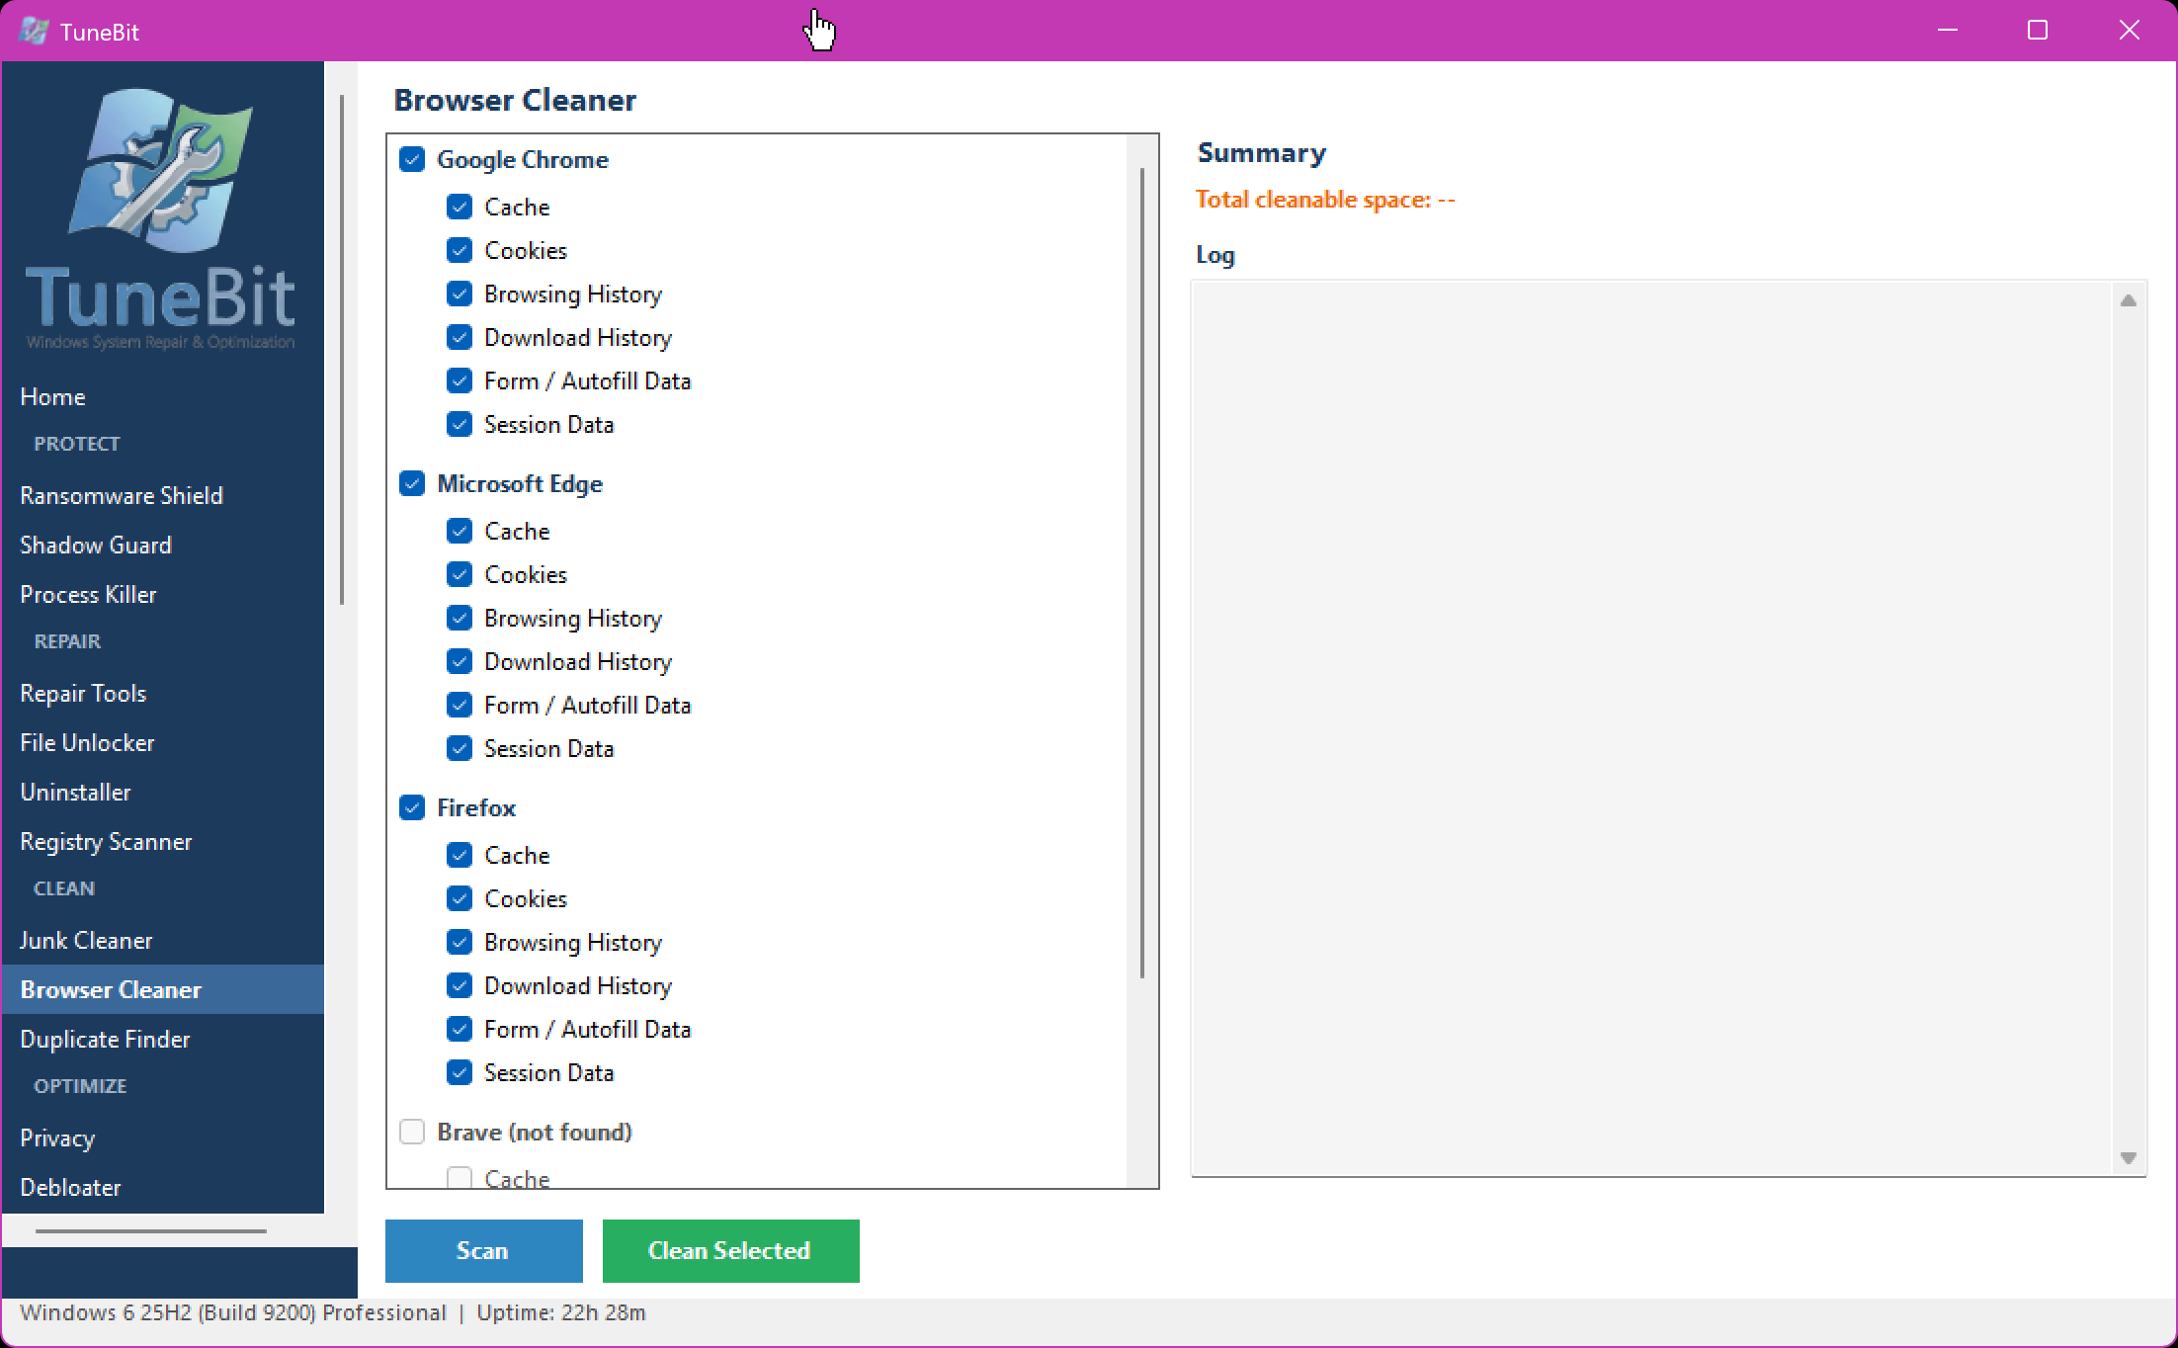Open Process Killer
This screenshot has width=2178, height=1348.
point(163,594)
